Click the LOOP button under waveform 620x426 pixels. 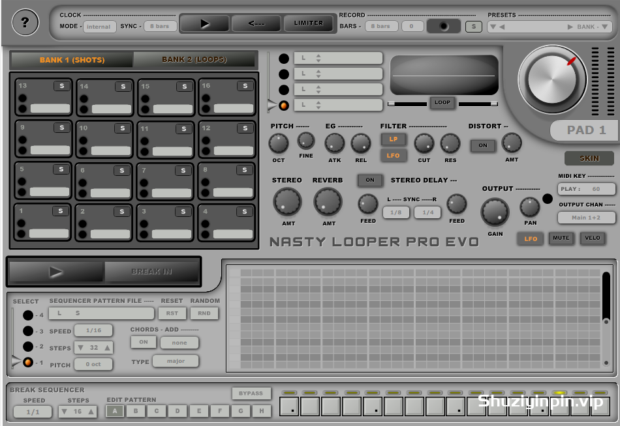442,103
